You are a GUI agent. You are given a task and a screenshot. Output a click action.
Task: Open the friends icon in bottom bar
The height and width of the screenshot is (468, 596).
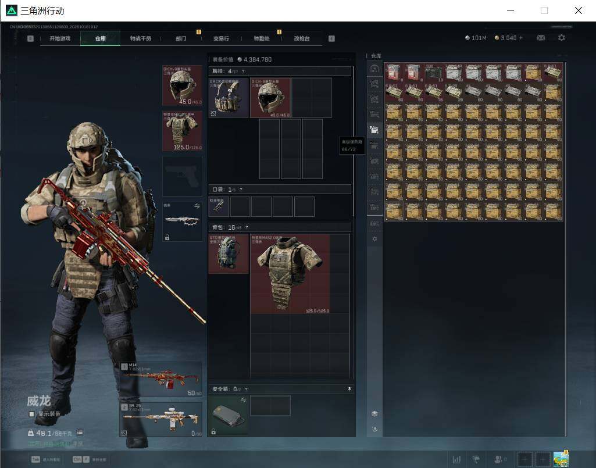(x=498, y=459)
